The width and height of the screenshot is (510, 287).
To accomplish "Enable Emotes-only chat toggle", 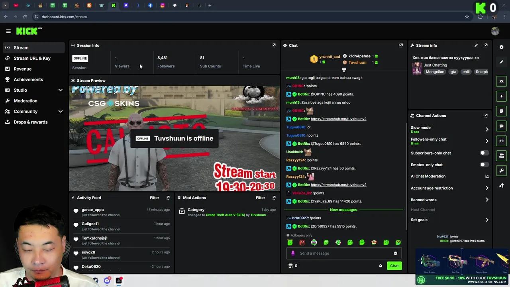I will pos(484,165).
